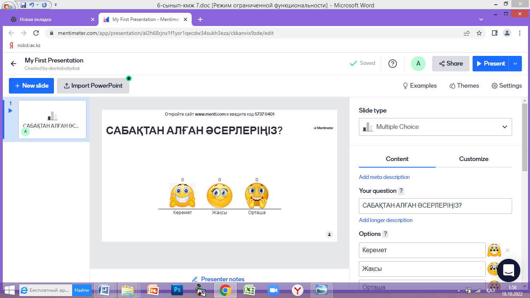This screenshot has width=530, height=298.
Task: Open the help question mark icon
Action: click(393, 64)
